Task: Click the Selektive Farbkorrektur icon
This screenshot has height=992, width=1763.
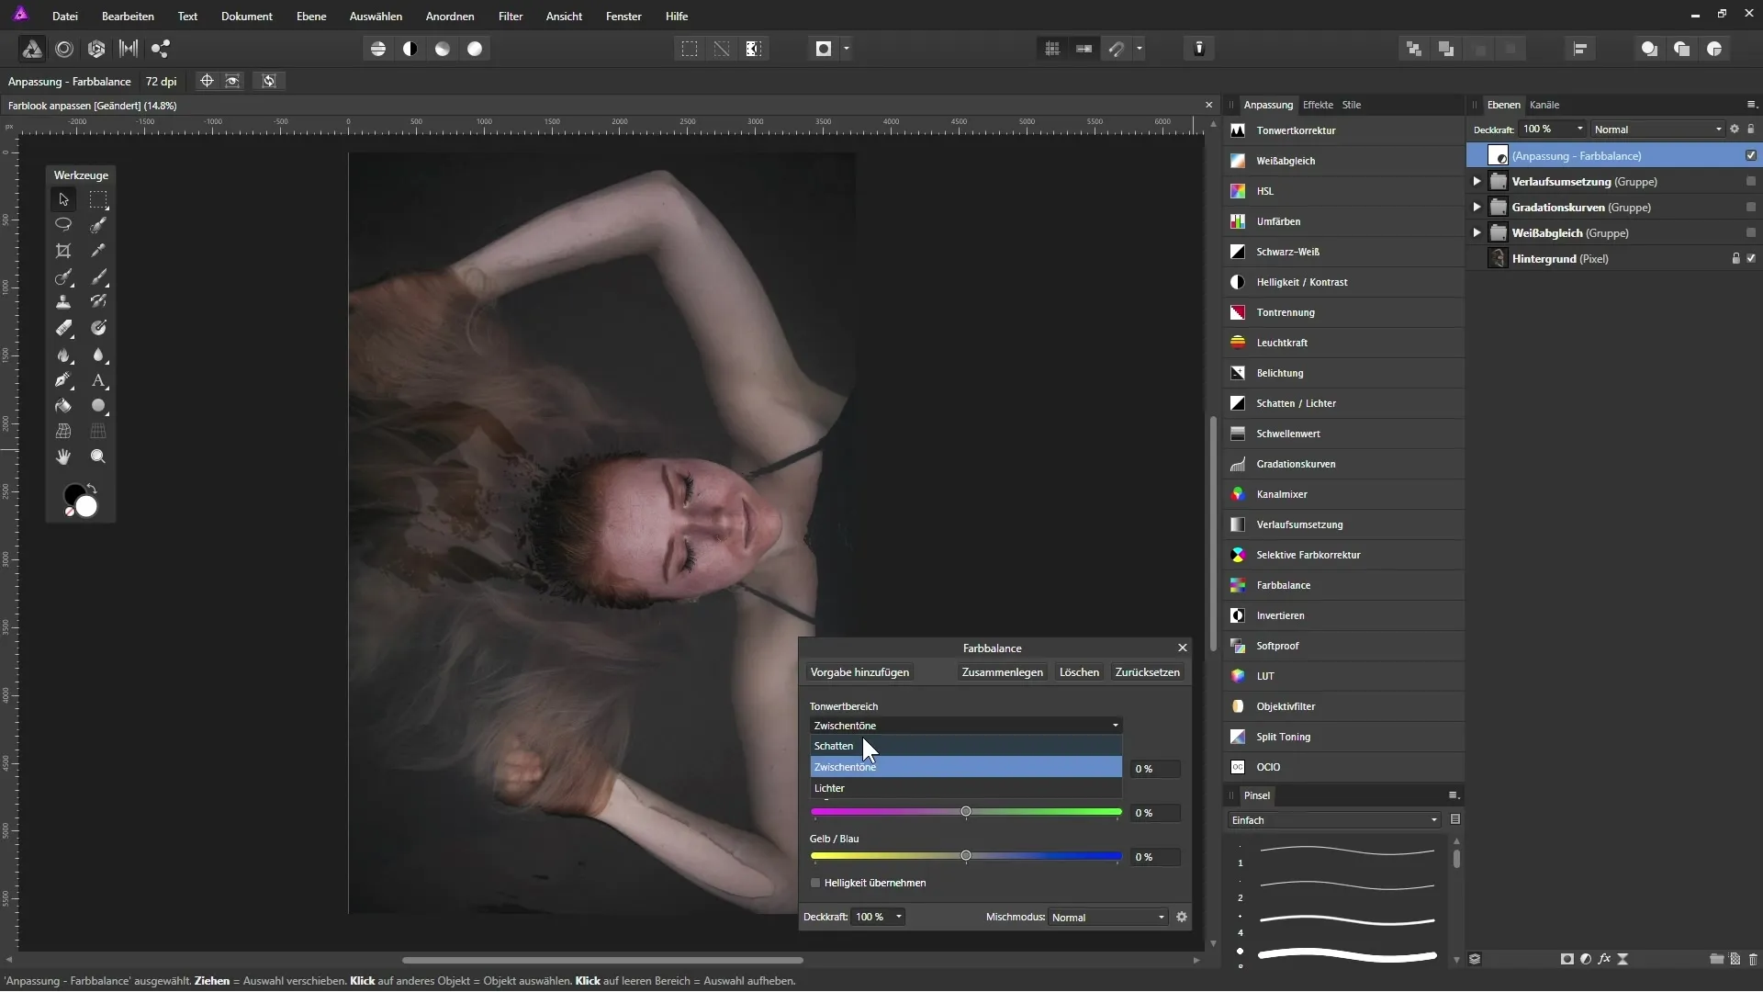Action: click(x=1238, y=555)
